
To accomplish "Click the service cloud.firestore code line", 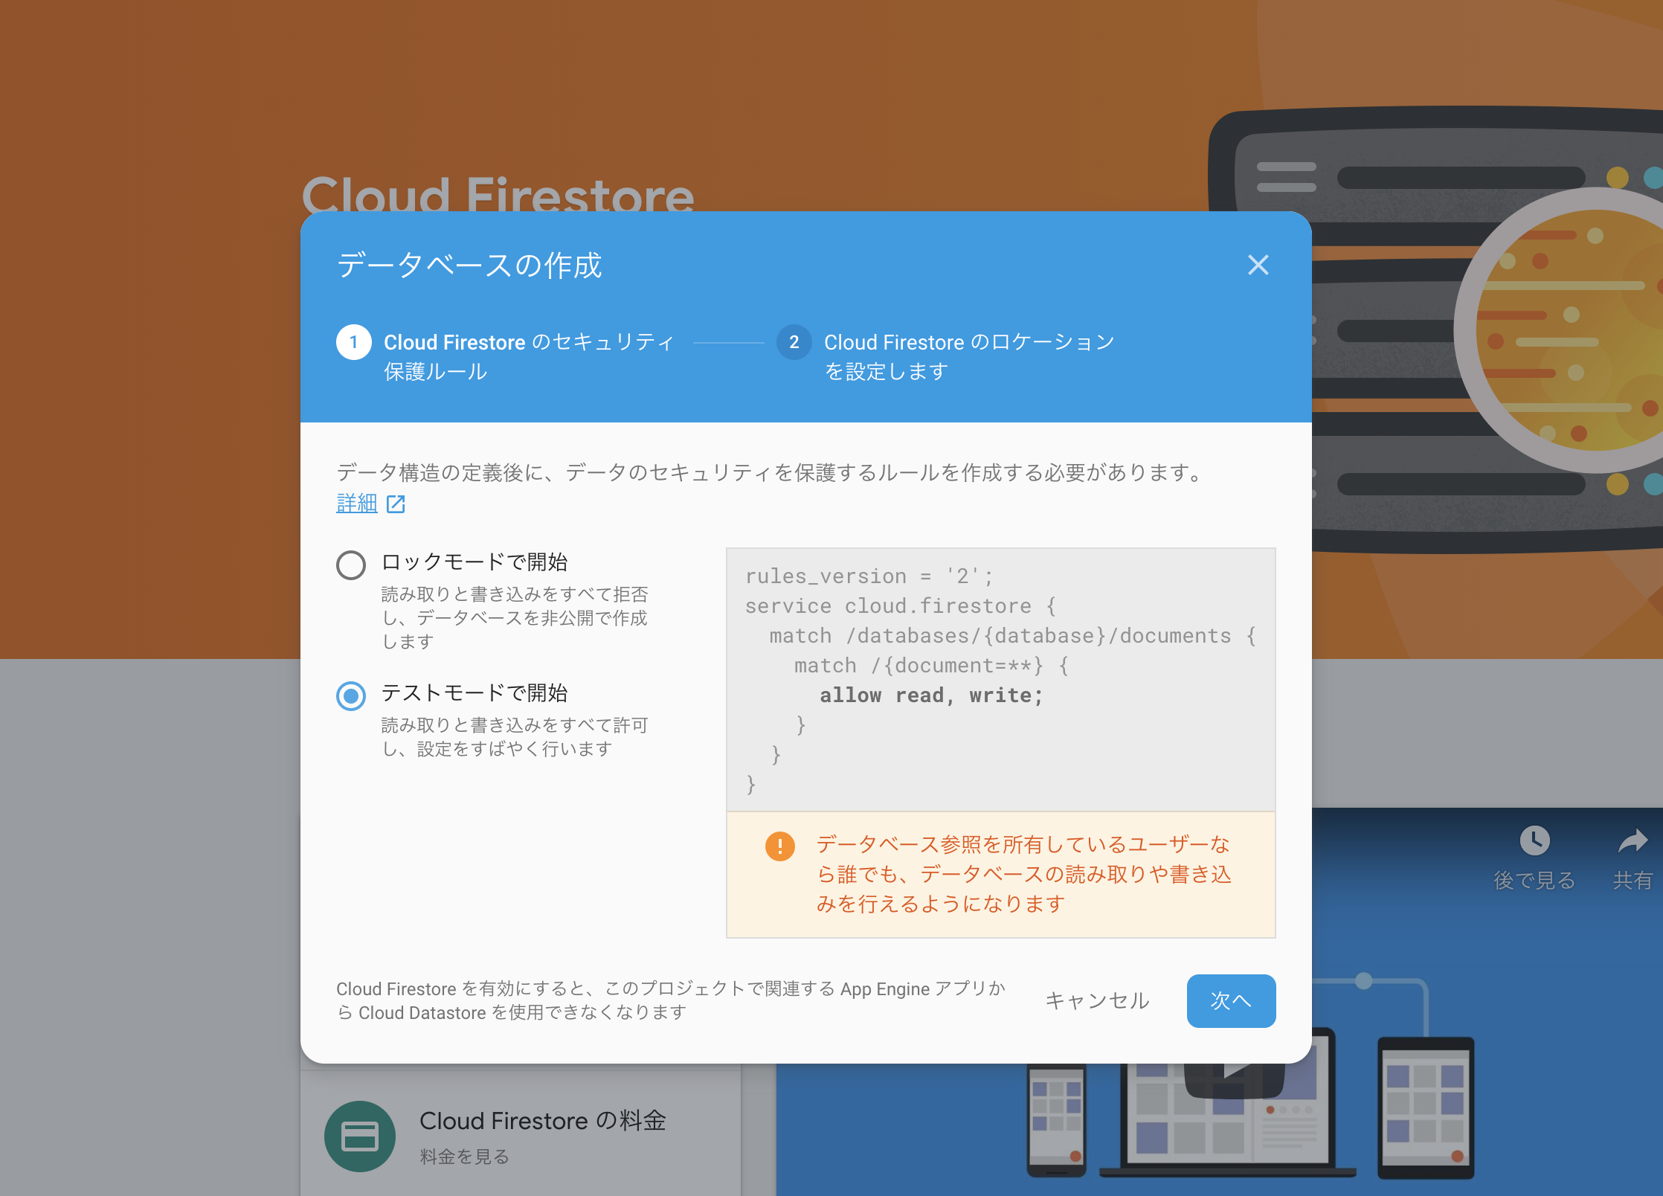I will coord(901,606).
